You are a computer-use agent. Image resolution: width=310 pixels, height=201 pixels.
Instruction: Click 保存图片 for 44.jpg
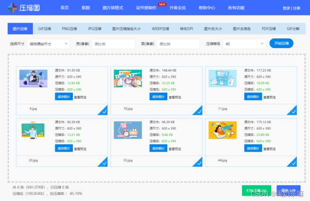point(253,148)
